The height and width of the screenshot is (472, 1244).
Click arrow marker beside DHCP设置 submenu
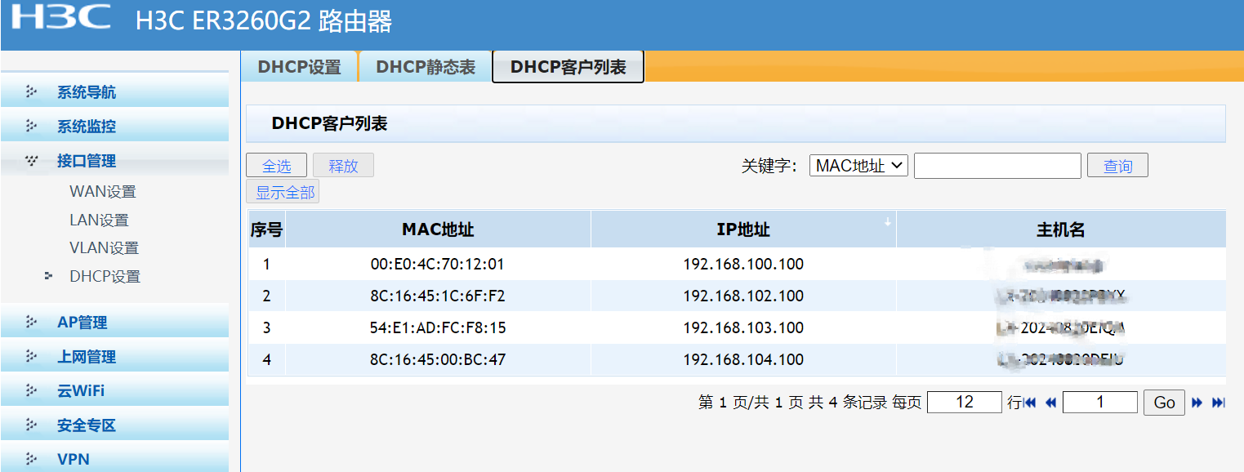(x=49, y=276)
